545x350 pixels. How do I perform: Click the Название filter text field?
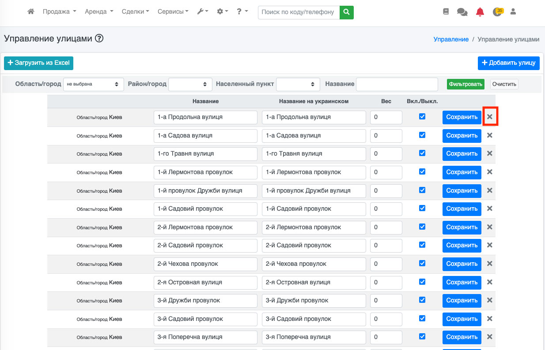point(397,84)
